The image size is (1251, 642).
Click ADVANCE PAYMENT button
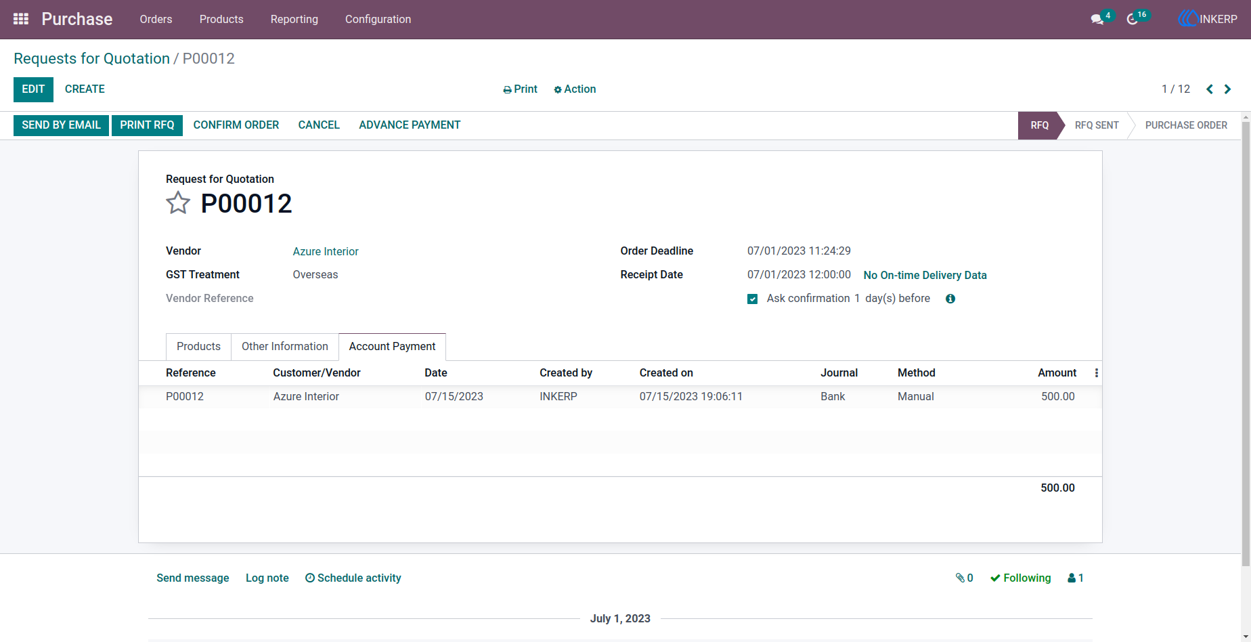point(410,125)
